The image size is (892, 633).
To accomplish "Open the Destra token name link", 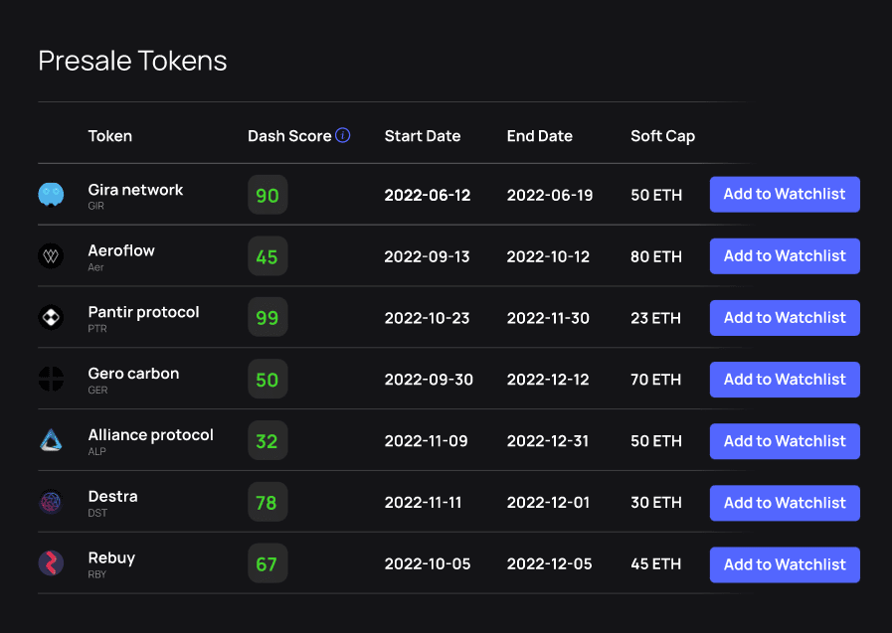I will point(112,497).
